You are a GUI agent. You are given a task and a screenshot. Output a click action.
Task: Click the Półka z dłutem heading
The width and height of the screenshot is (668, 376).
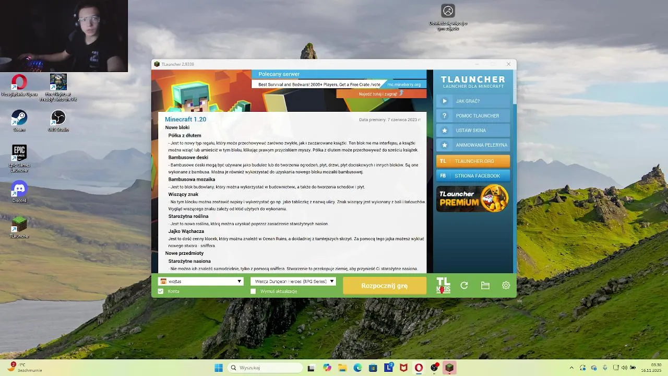185,135
